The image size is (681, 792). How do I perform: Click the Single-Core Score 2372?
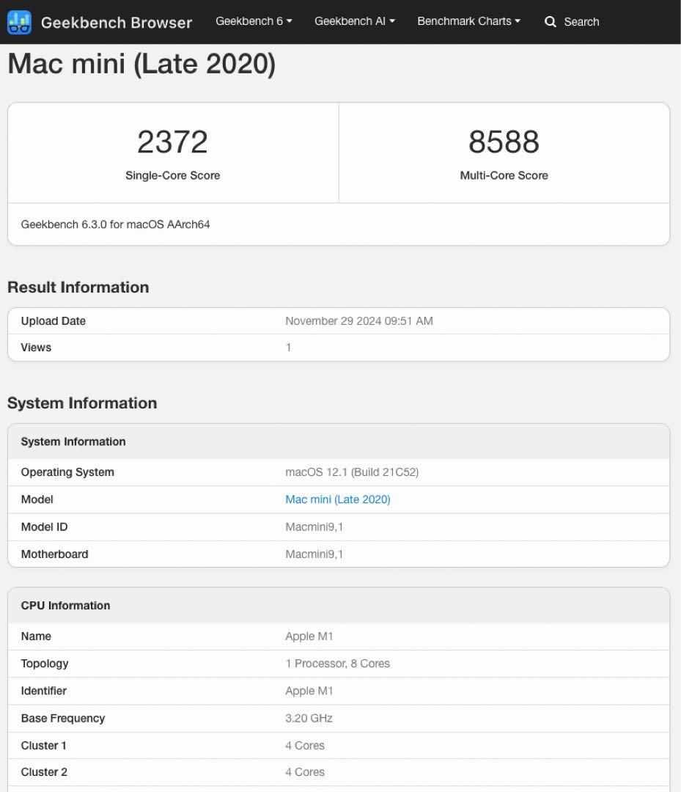tap(172, 142)
